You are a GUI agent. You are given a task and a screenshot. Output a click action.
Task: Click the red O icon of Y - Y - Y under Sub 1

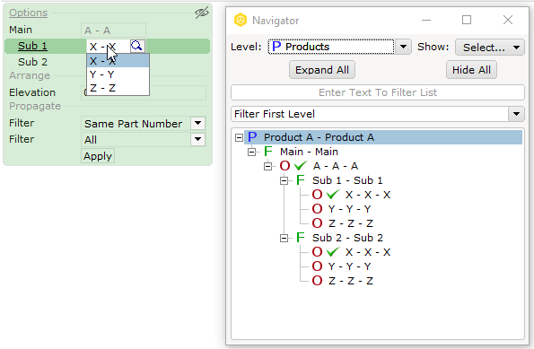click(317, 209)
